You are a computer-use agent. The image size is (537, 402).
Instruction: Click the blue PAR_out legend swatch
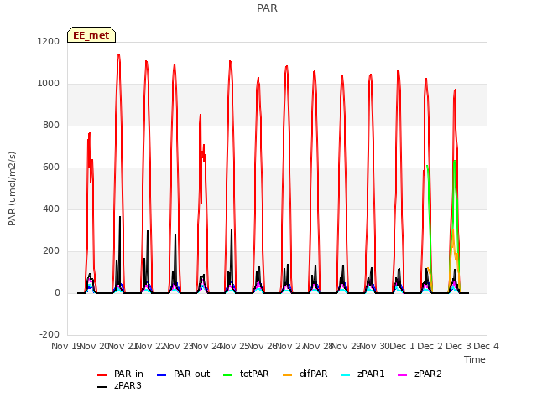pyautogui.click(x=161, y=375)
